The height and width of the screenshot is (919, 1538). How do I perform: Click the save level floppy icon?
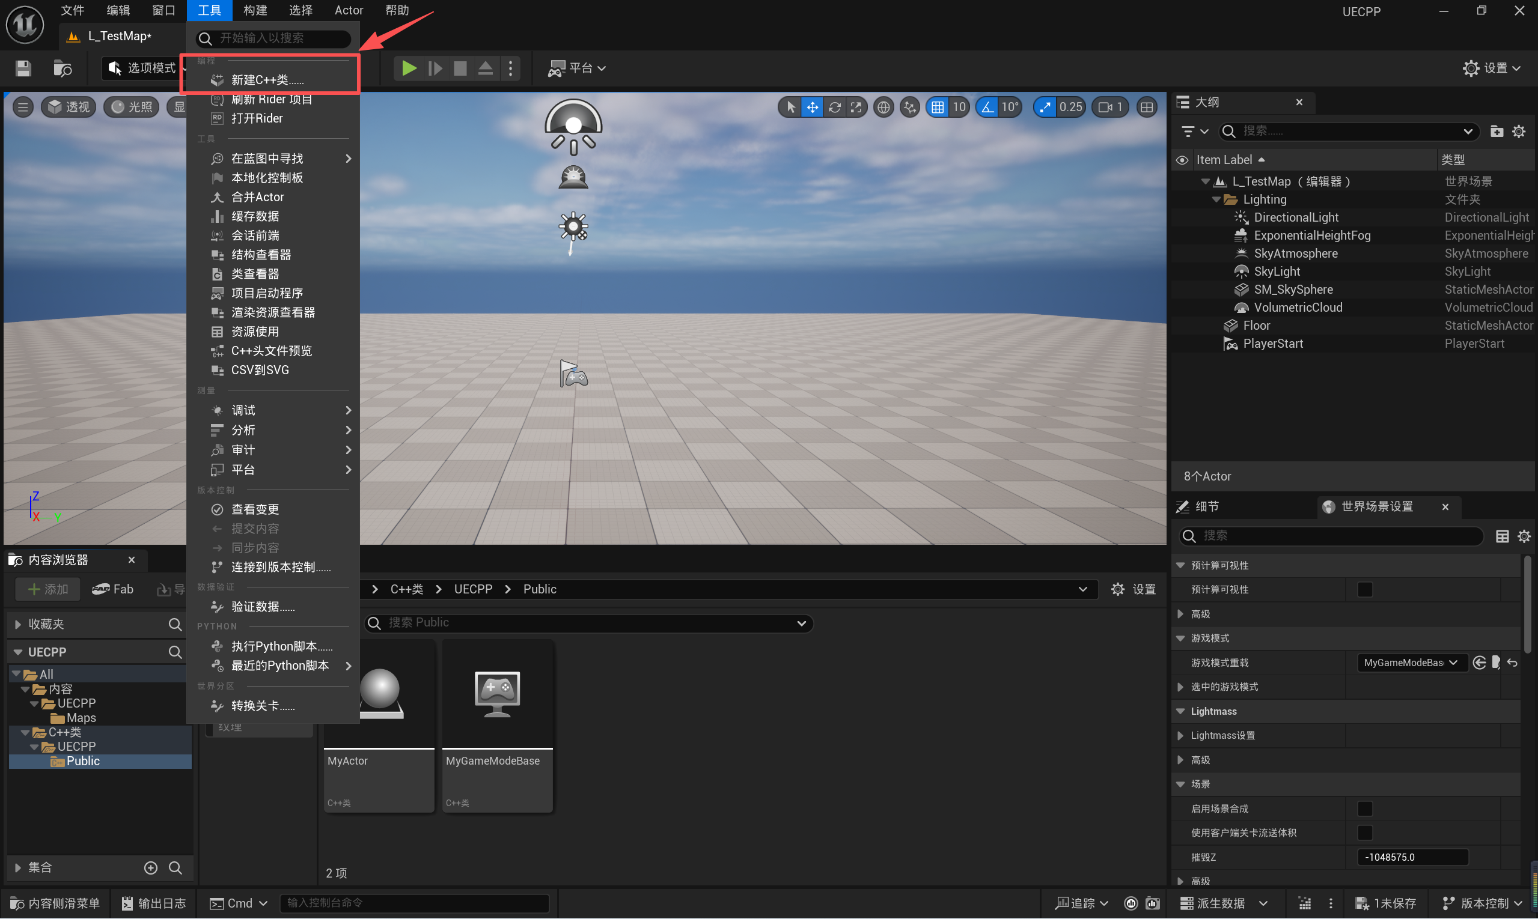point(23,68)
